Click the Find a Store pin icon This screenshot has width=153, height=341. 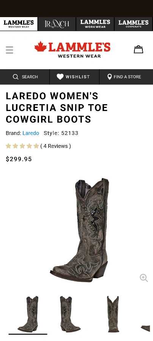[x=110, y=76]
